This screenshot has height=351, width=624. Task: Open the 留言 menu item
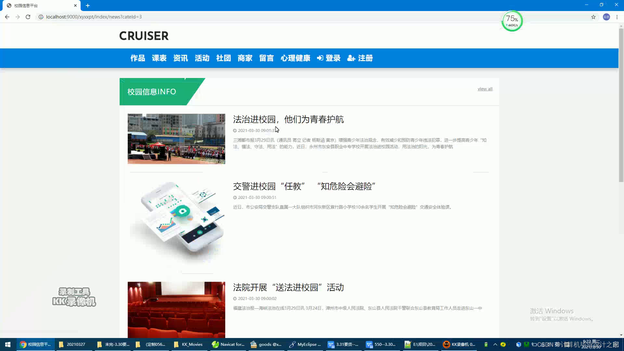tap(266, 58)
